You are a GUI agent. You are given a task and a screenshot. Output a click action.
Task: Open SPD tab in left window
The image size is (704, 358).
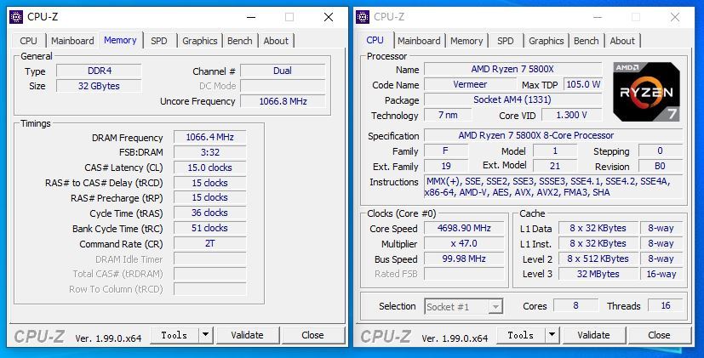(x=159, y=41)
